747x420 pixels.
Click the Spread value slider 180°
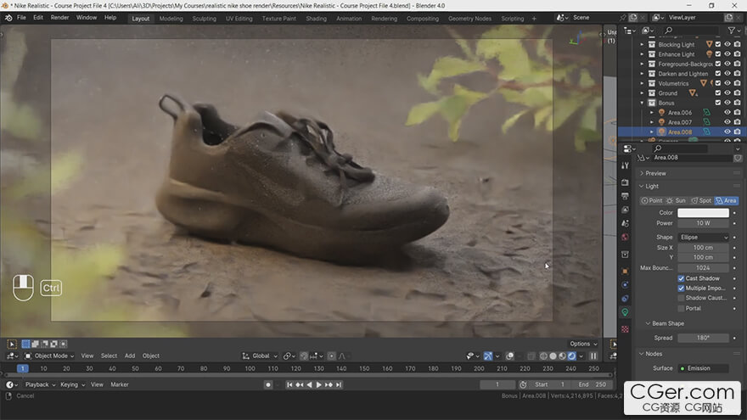703,338
